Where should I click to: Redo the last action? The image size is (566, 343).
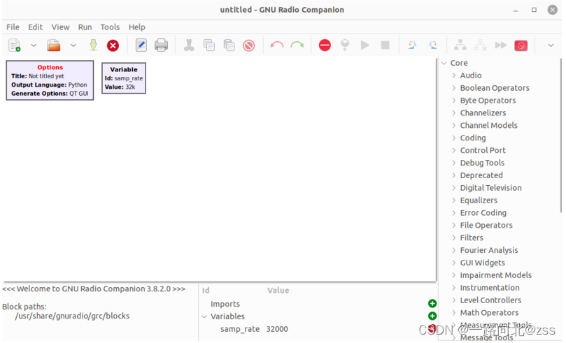click(297, 45)
